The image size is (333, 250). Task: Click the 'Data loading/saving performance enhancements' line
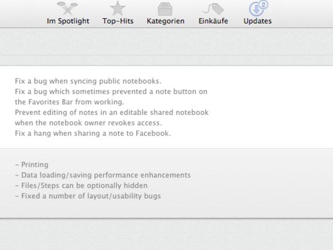(102, 175)
